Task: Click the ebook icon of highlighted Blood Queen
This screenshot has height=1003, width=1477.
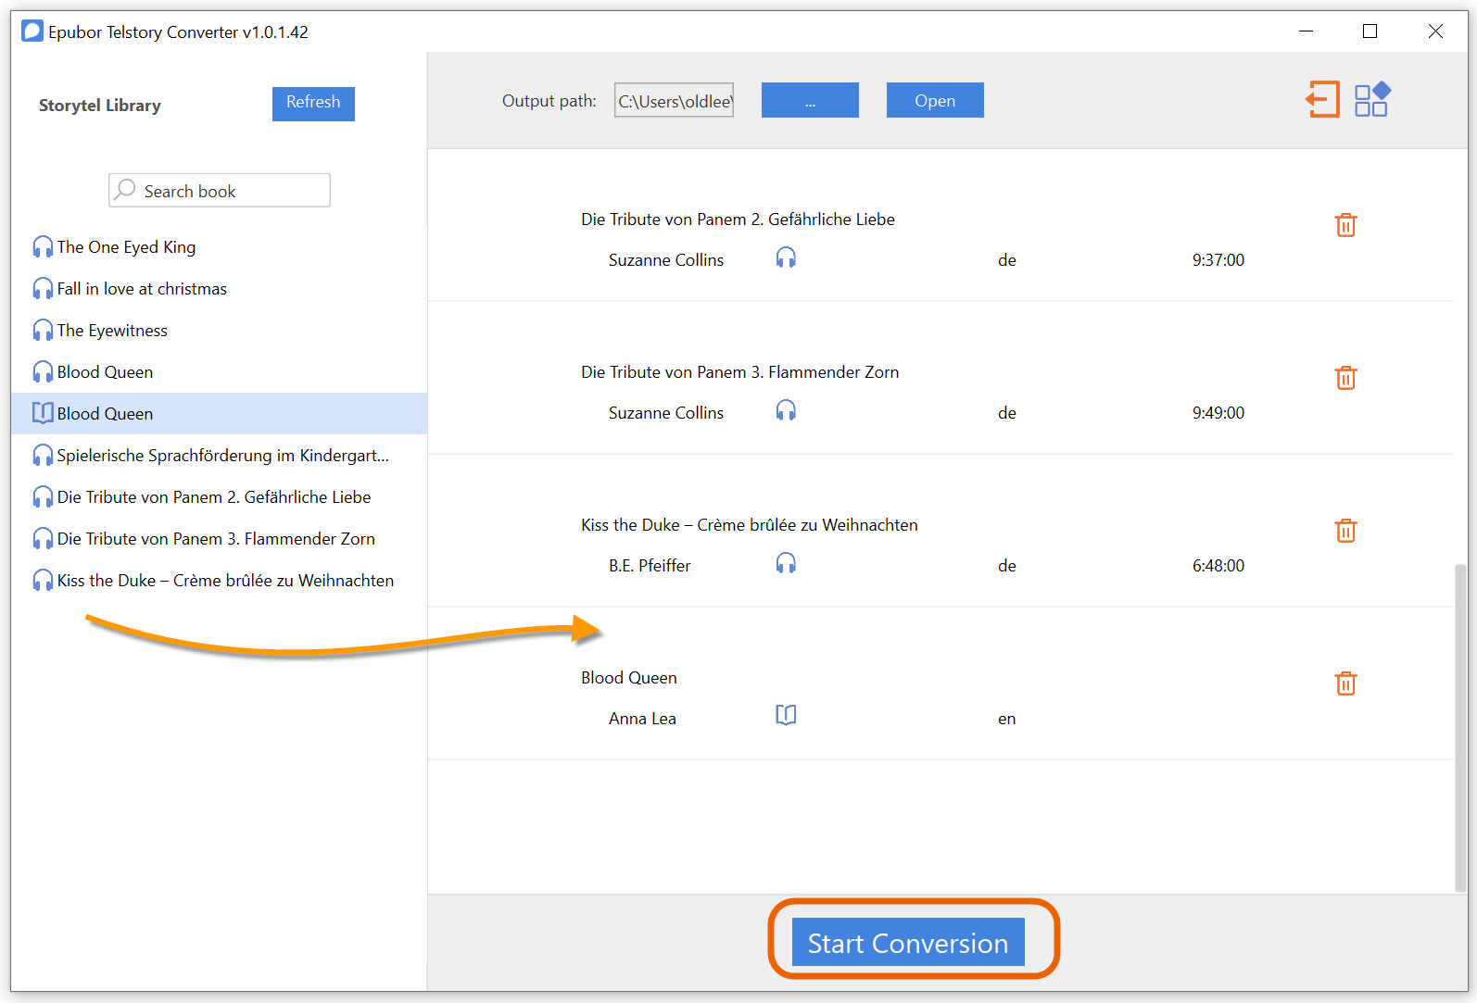Action: click(43, 413)
